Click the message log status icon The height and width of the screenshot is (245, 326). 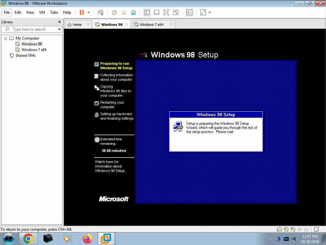coord(316,229)
